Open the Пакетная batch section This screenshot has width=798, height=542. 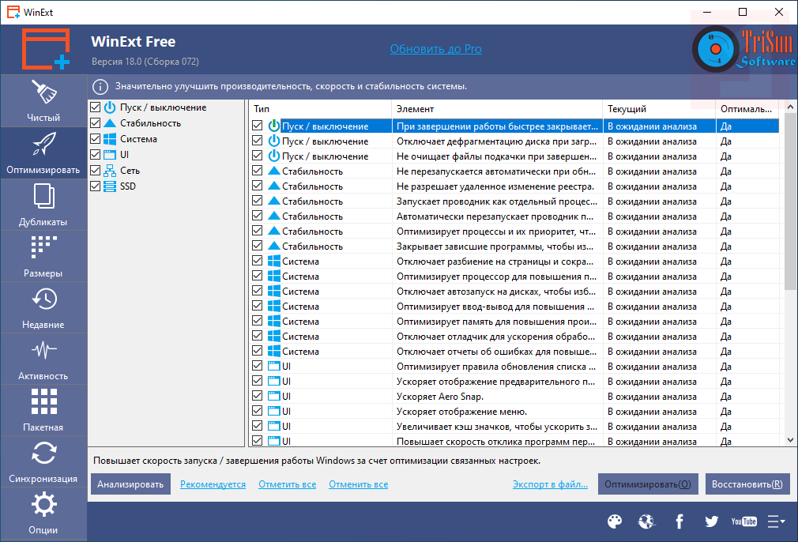point(43,410)
